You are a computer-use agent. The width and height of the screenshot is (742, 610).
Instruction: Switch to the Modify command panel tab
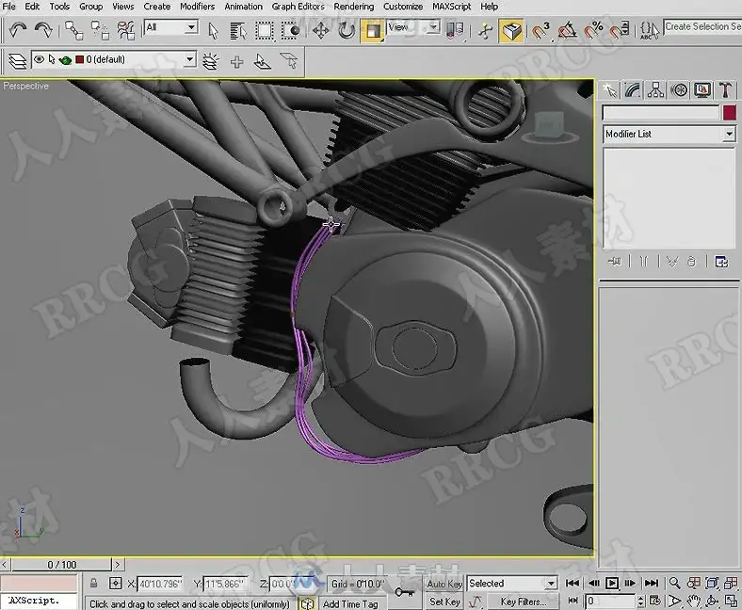click(633, 90)
